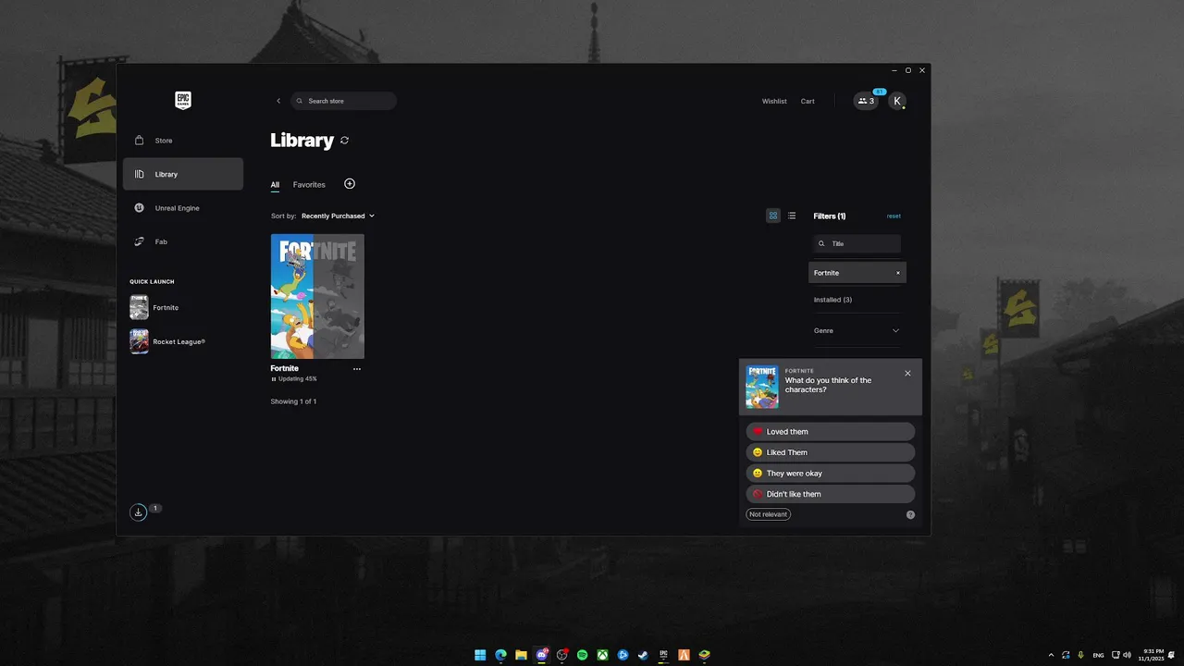
Task: Close the Fortnite survey popup
Action: (x=907, y=373)
